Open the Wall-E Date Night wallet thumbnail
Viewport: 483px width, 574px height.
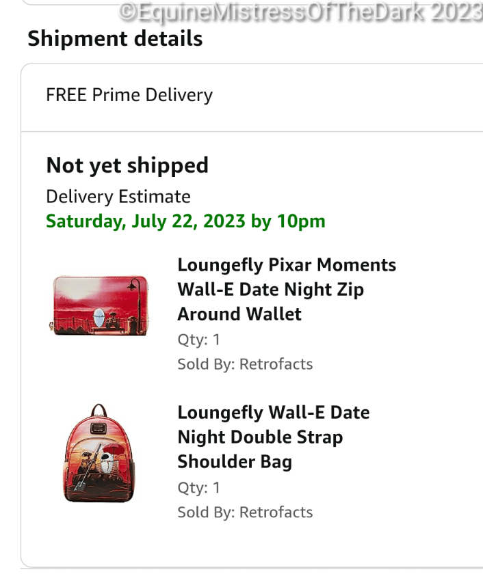(100, 304)
